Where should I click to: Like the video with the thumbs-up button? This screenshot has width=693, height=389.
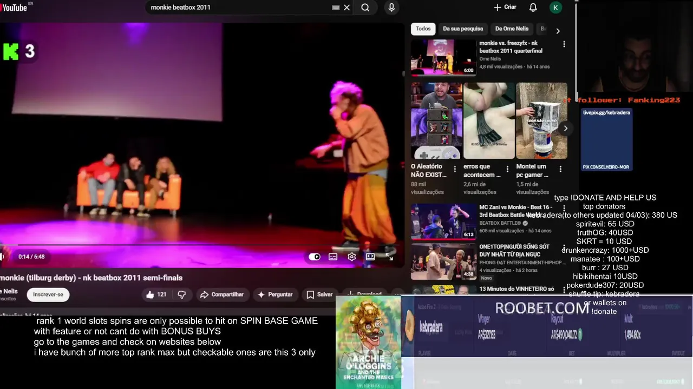(x=156, y=294)
